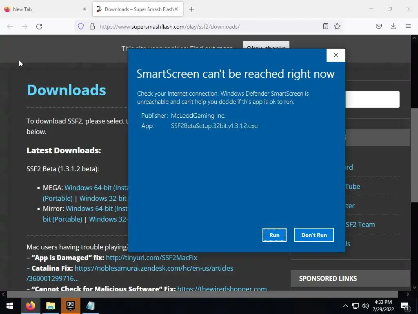Screen dimensions: 418x314
Task: Open the tracking protection shield icon
Action: point(81,27)
